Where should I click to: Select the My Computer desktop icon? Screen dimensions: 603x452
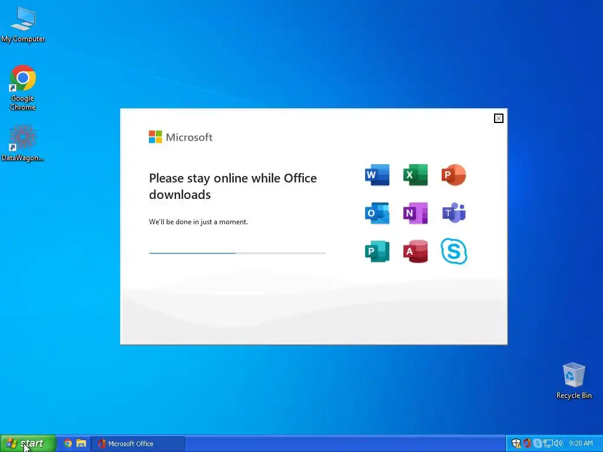[x=23, y=25]
